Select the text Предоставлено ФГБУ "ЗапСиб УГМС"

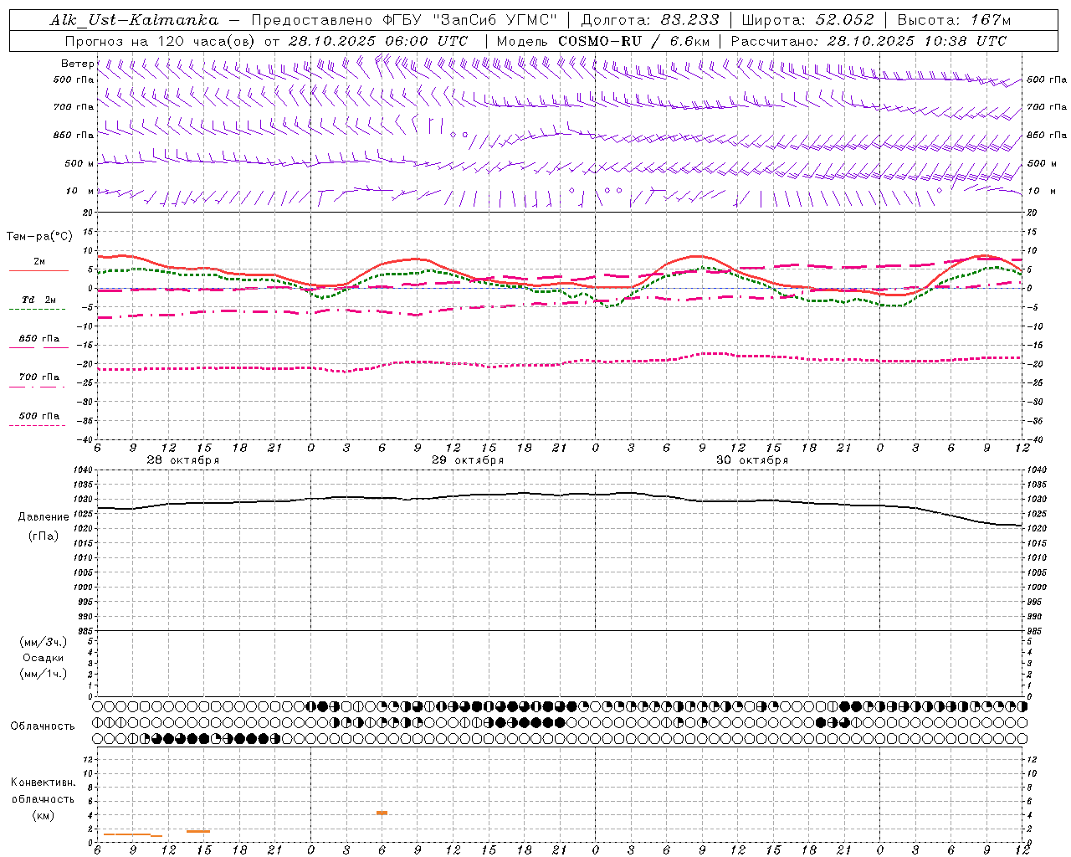[x=404, y=20]
